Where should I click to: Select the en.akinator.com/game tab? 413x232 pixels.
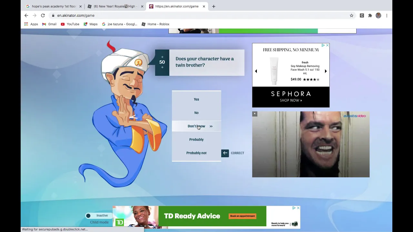(x=177, y=6)
